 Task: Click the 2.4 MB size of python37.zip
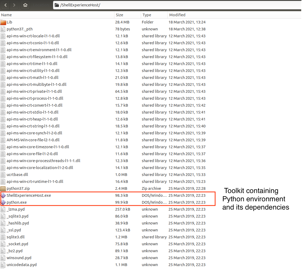pyautogui.click(x=121, y=188)
